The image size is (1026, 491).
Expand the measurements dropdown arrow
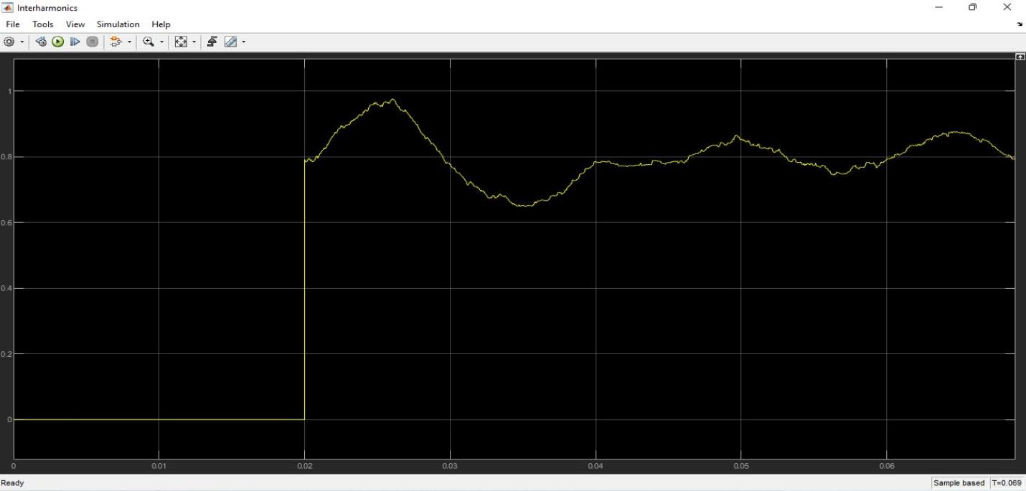244,42
